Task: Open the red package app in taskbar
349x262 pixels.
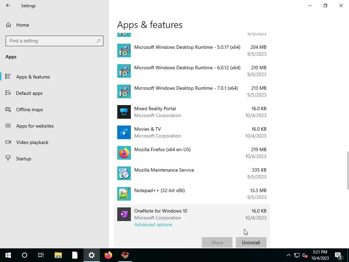Action: click(125, 255)
